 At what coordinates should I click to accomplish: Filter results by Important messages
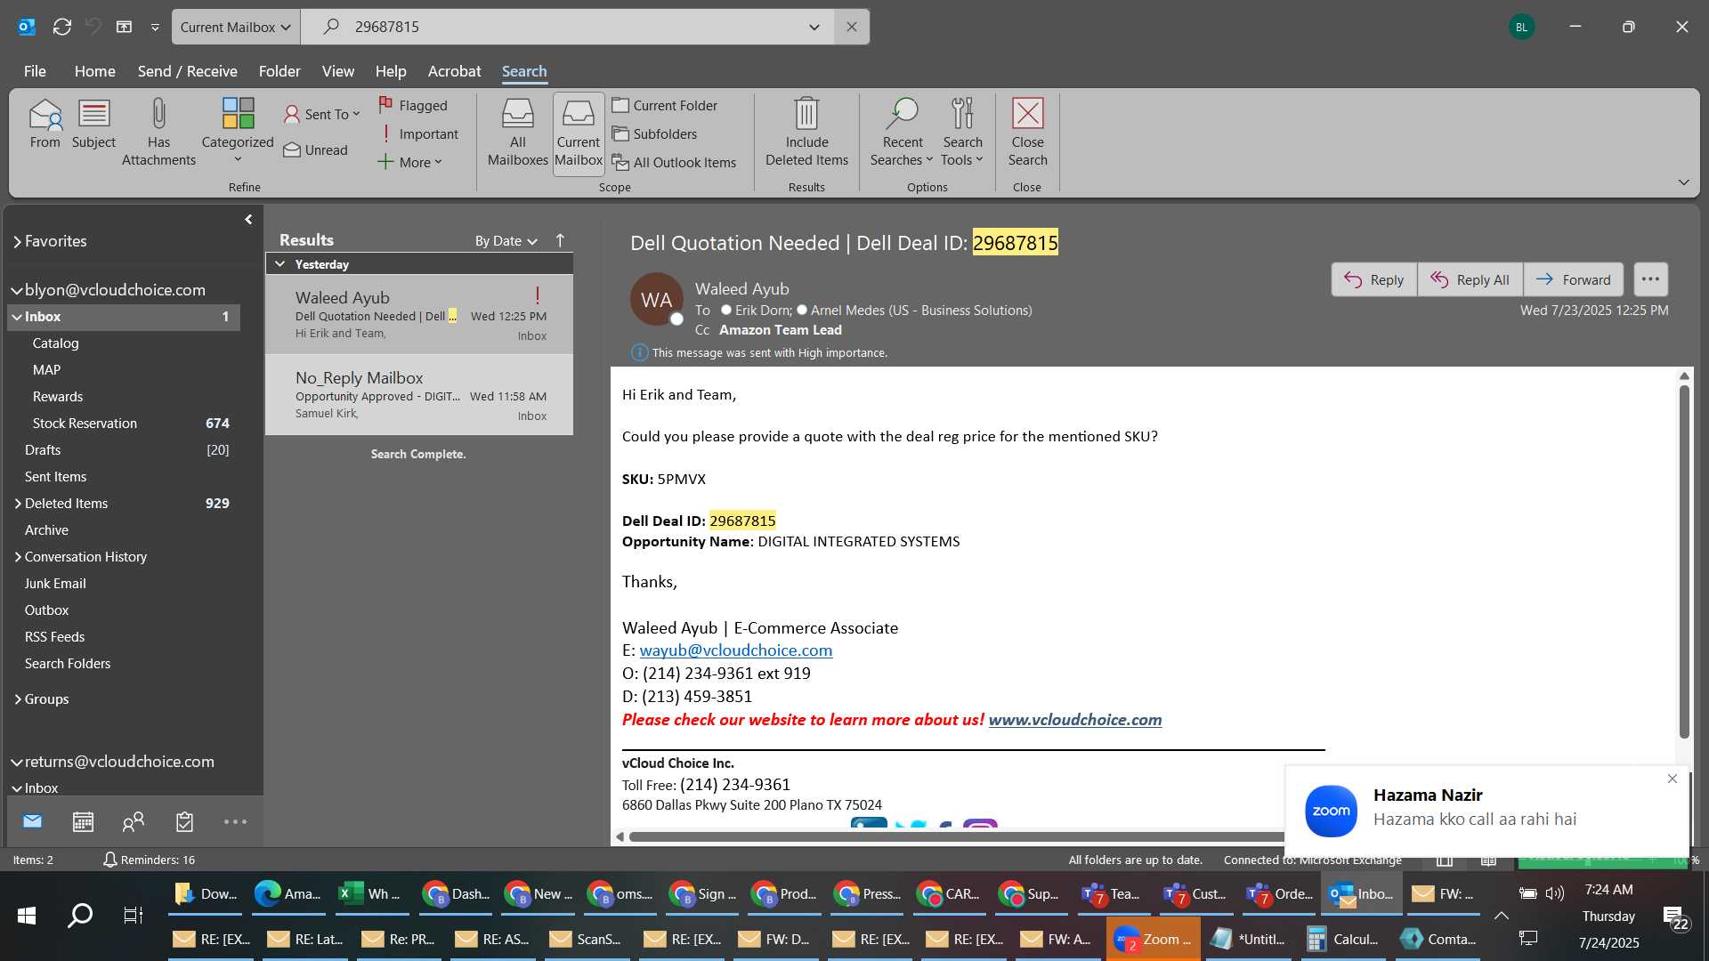418,133
